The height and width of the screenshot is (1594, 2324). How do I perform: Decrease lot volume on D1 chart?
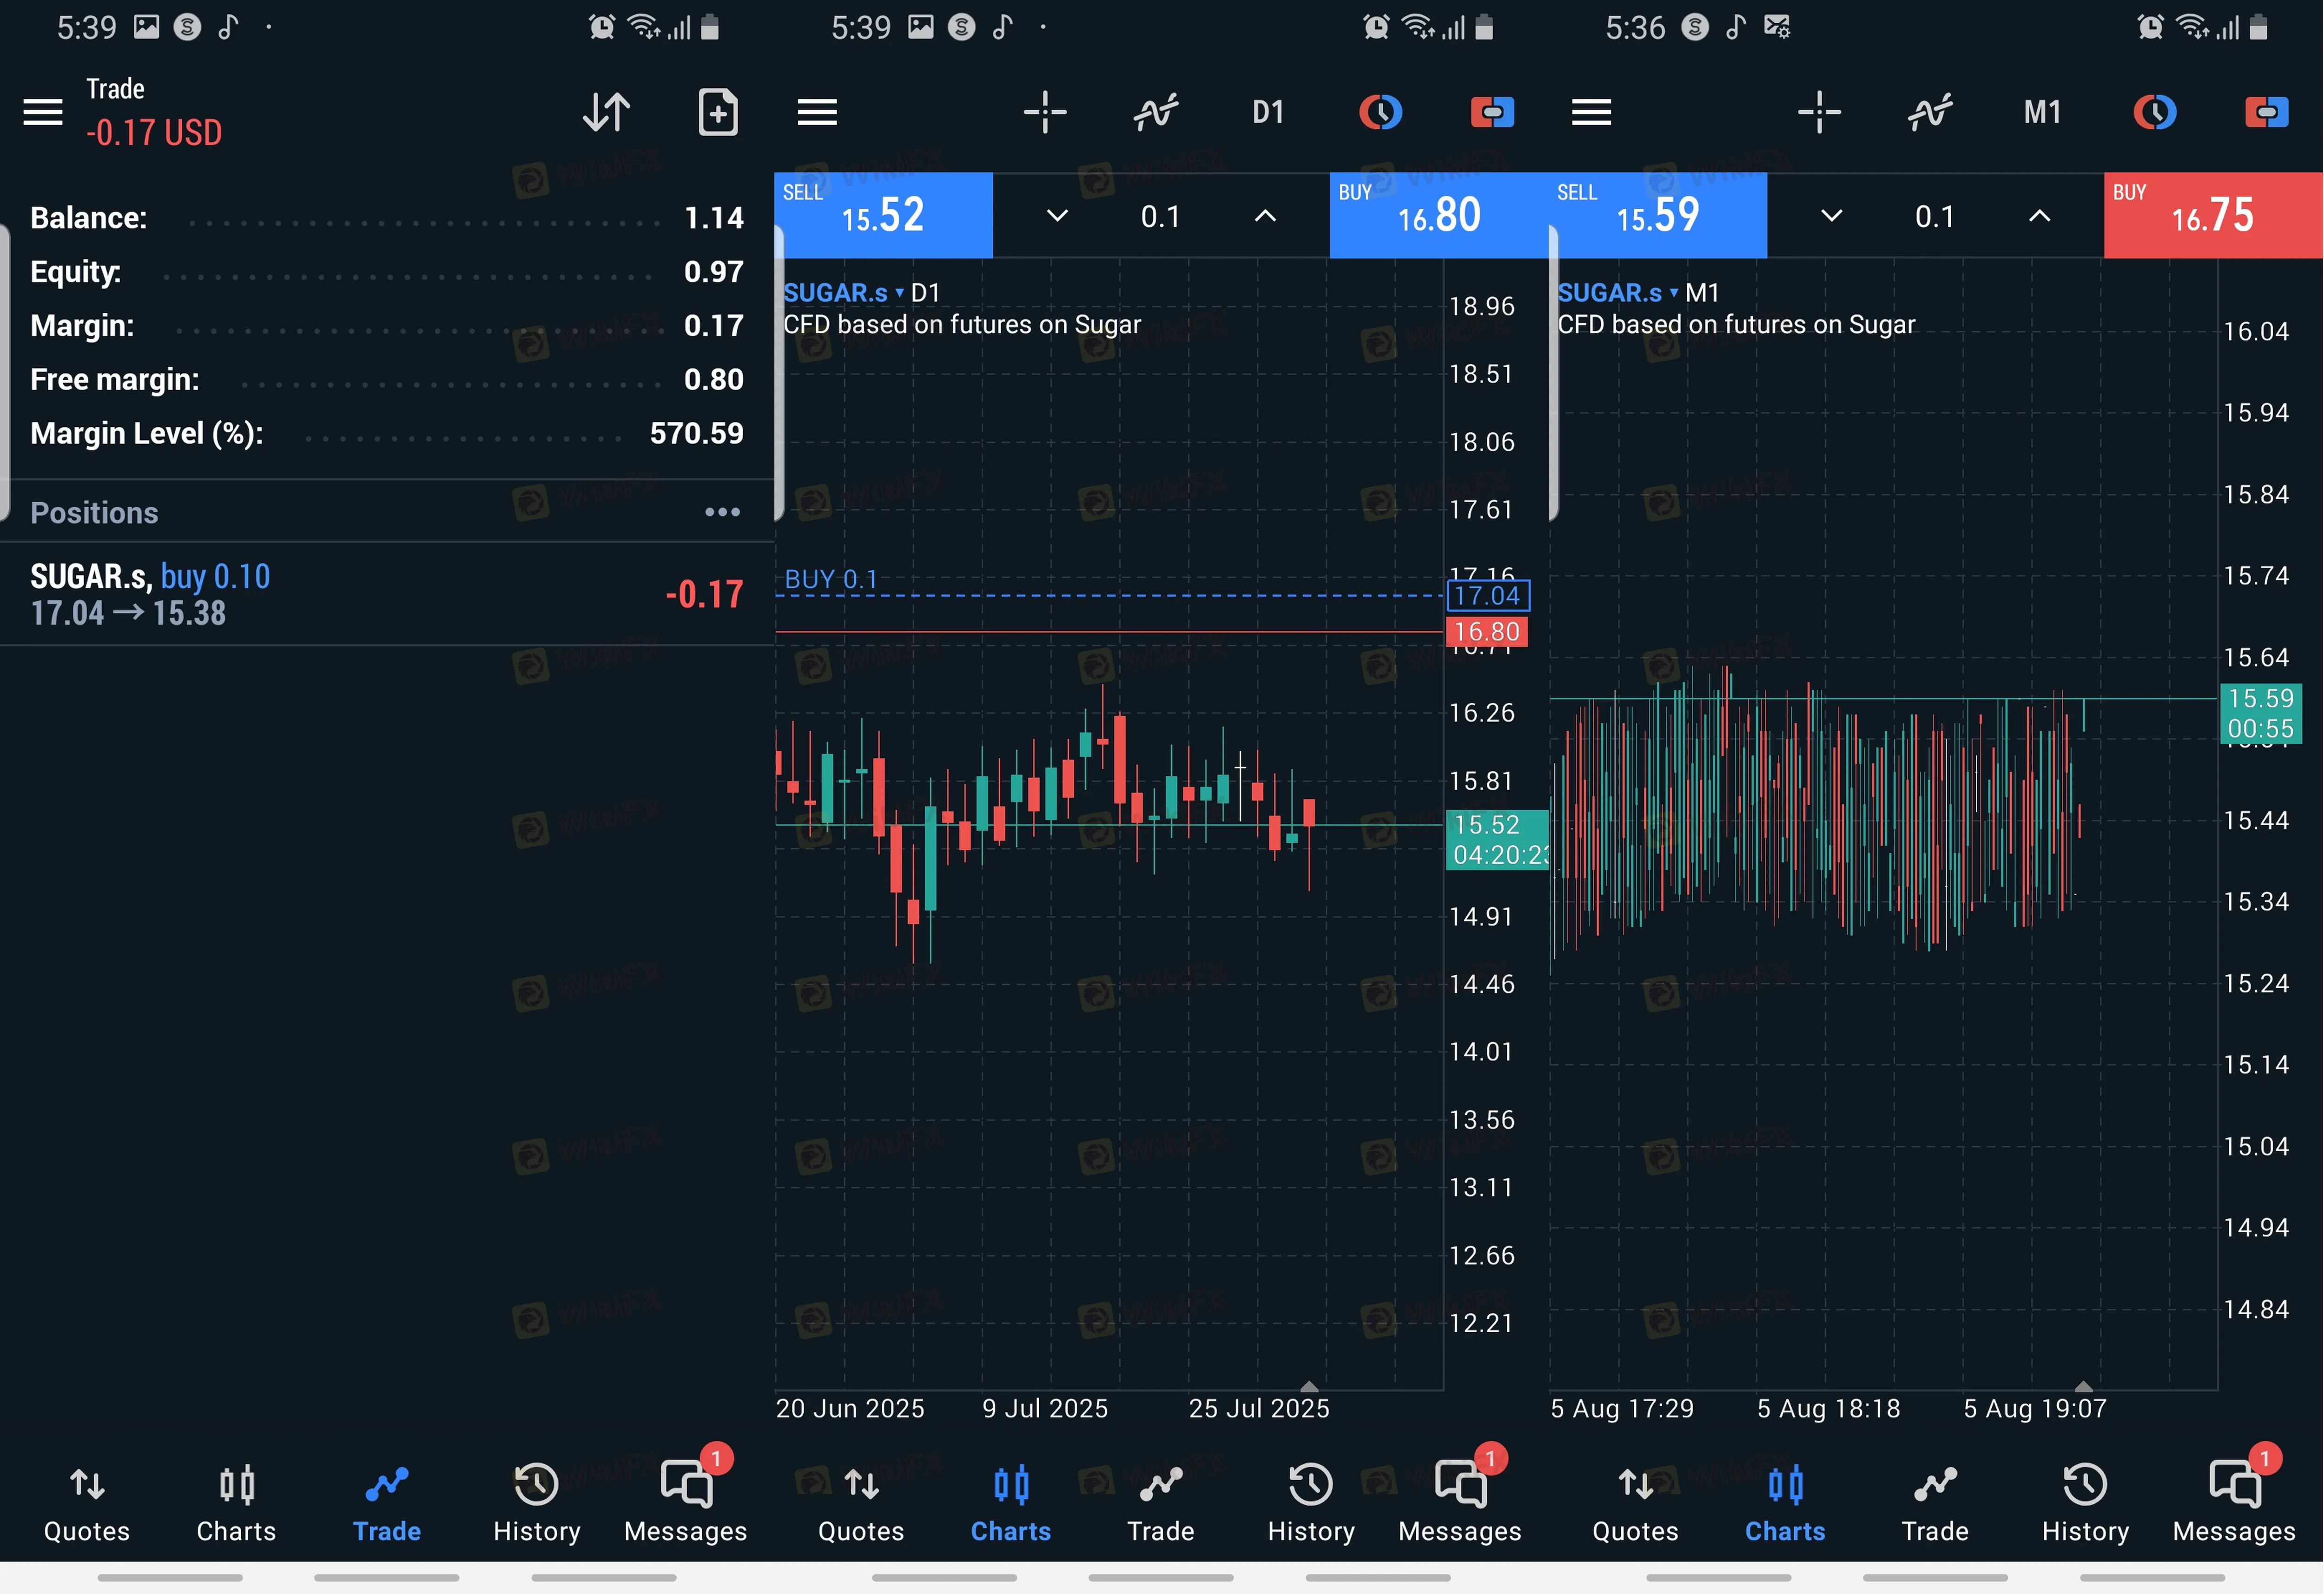[1057, 216]
